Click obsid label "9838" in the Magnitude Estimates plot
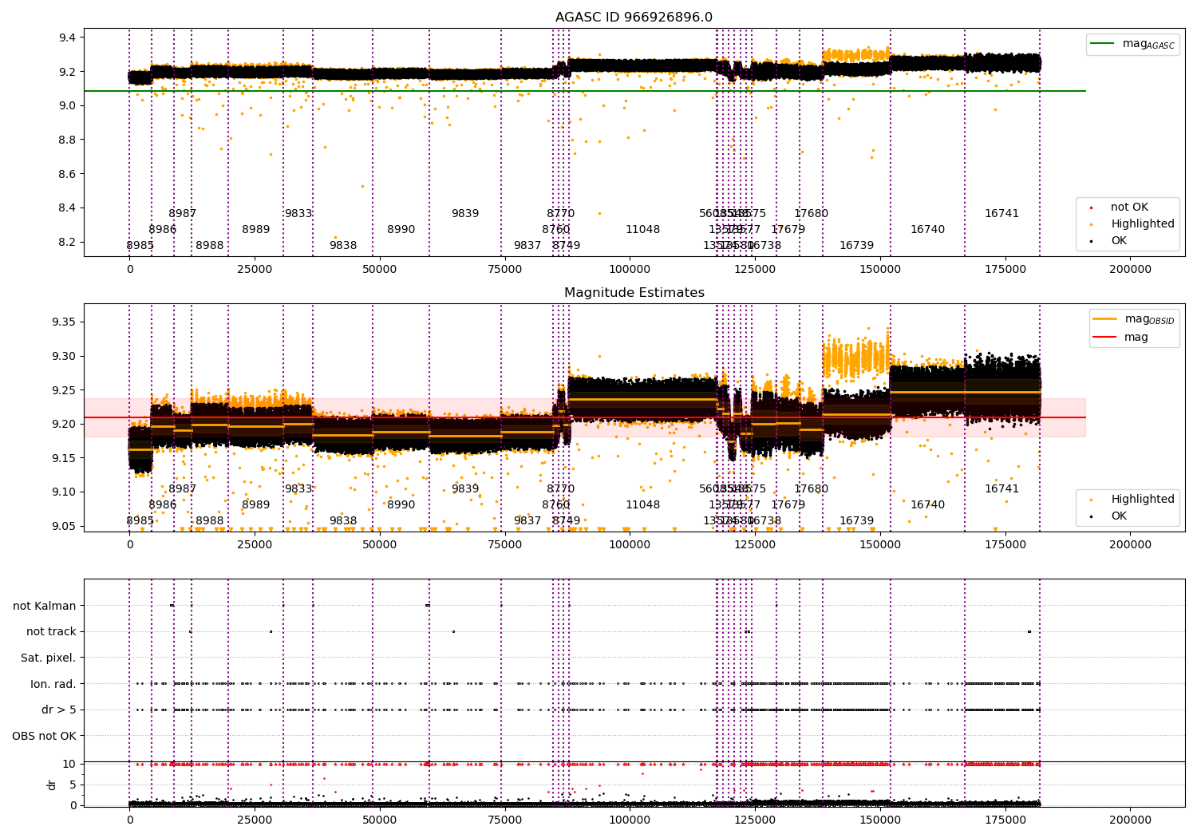Viewport: 1197px width, 838px height. (x=343, y=521)
